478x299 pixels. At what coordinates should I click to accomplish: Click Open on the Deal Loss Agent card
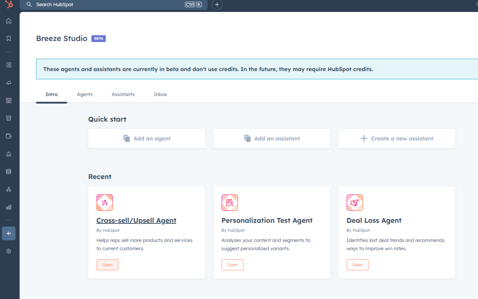357,264
